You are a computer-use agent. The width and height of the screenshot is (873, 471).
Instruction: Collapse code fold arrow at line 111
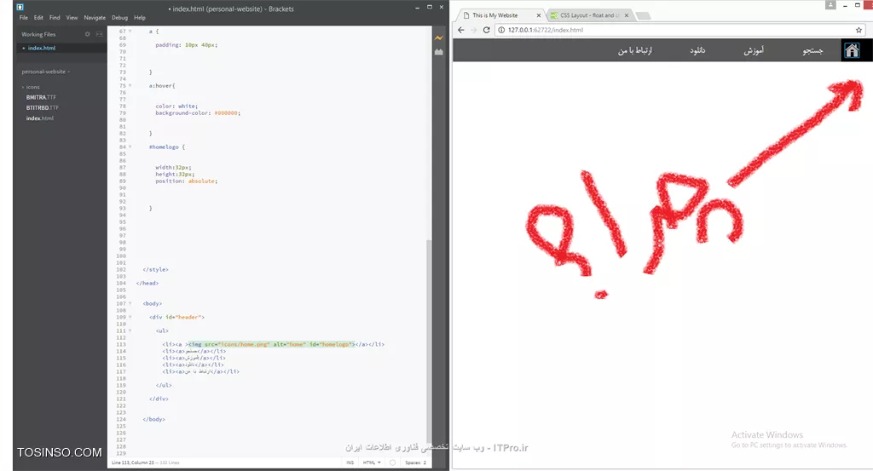click(130, 330)
